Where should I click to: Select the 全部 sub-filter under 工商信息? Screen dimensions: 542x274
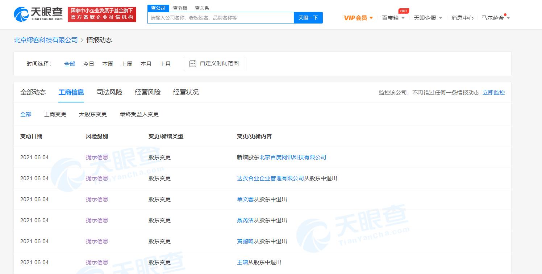tap(26, 114)
